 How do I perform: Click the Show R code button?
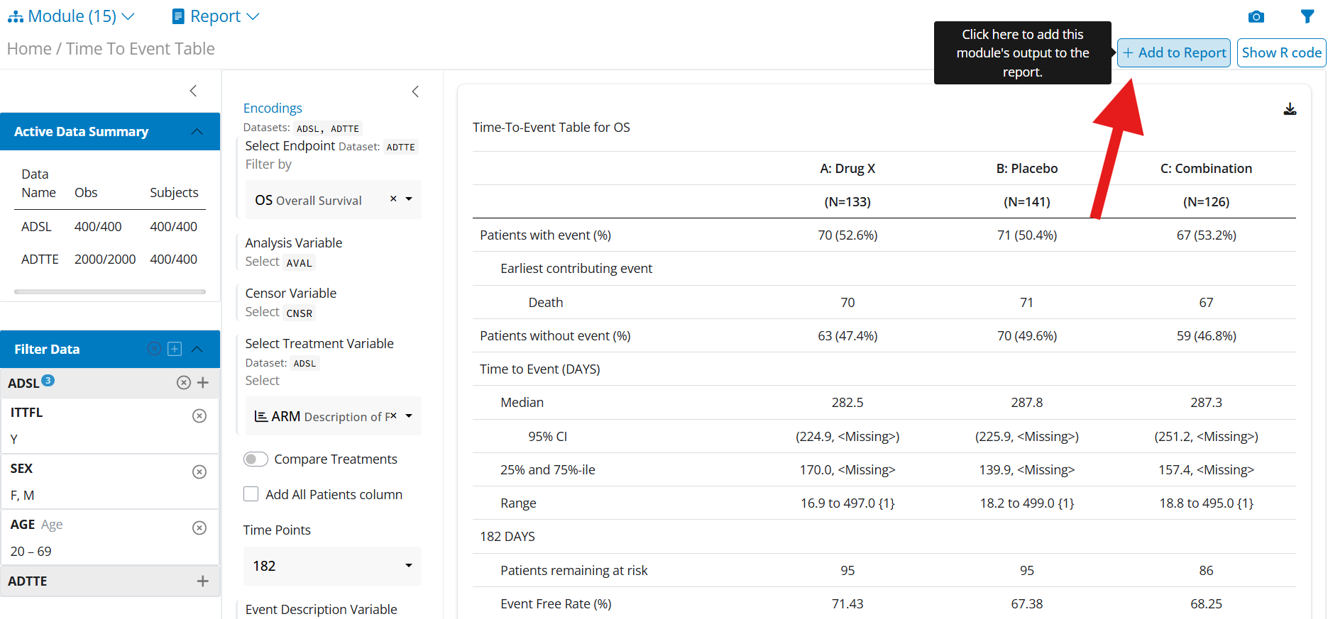tap(1280, 53)
